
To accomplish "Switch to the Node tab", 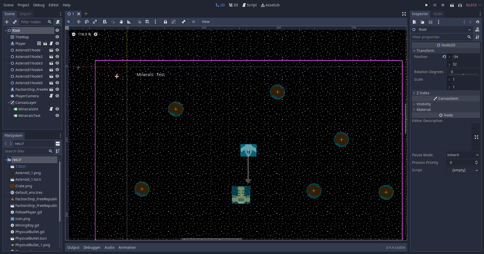I will pos(438,14).
